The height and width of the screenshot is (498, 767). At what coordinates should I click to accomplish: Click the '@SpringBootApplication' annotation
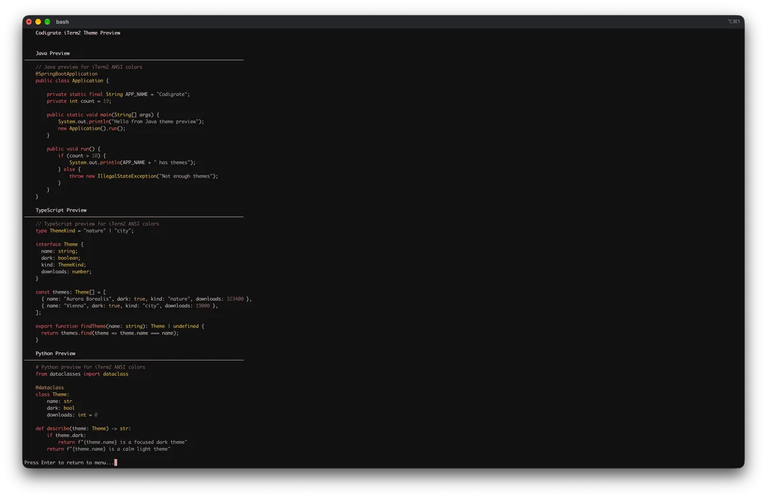coord(66,74)
